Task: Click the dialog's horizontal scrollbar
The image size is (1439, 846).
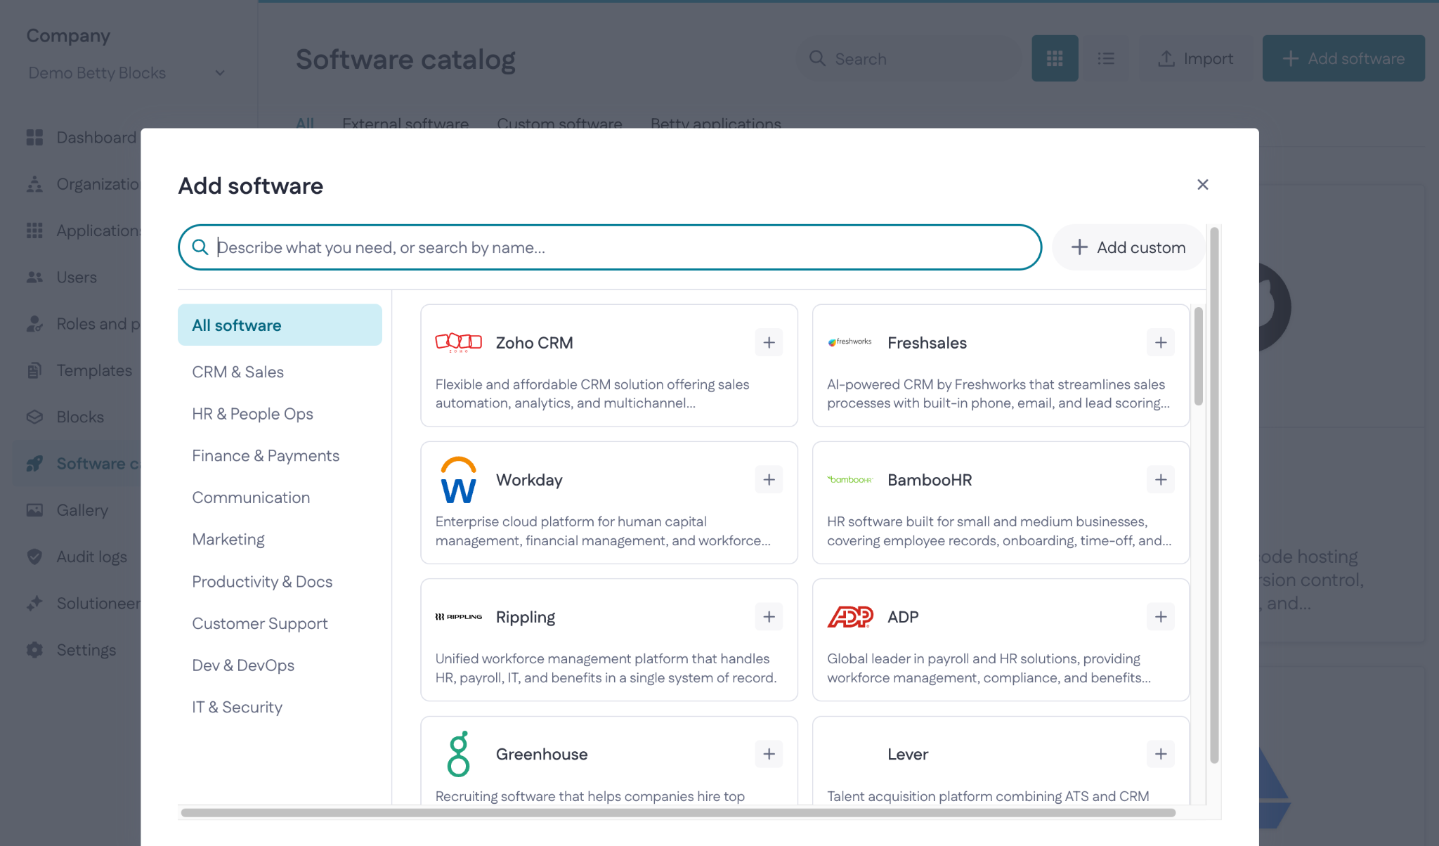Action: tap(678, 812)
